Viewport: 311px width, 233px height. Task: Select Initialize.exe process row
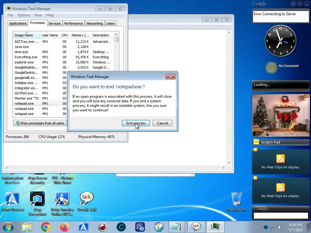pyautogui.click(x=40, y=83)
